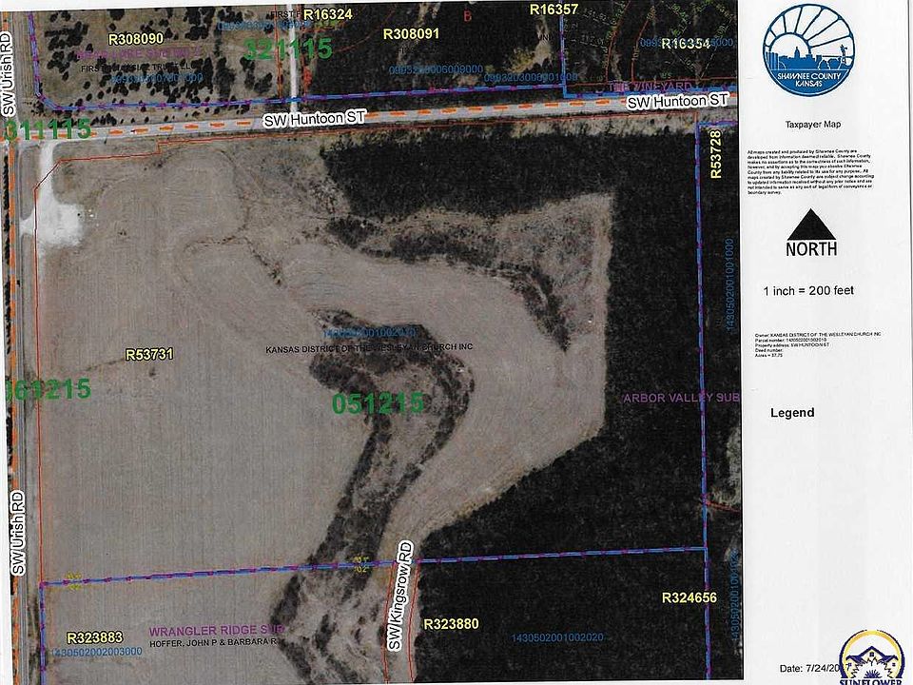
Task: Select parcel R16357 label
Action: click(x=554, y=10)
